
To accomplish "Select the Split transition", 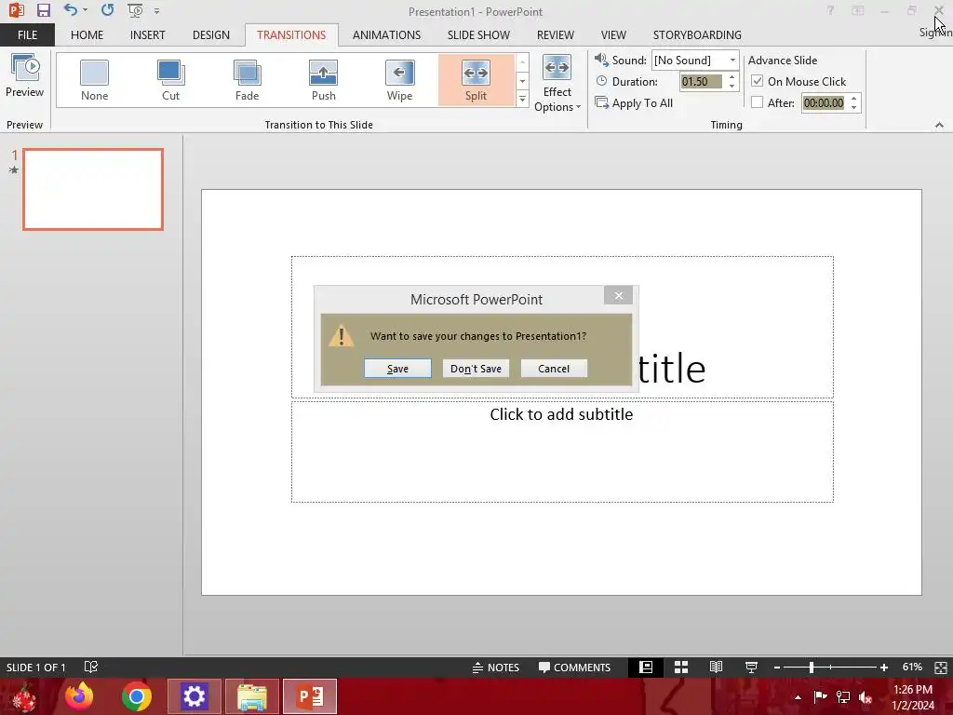I will (476, 80).
